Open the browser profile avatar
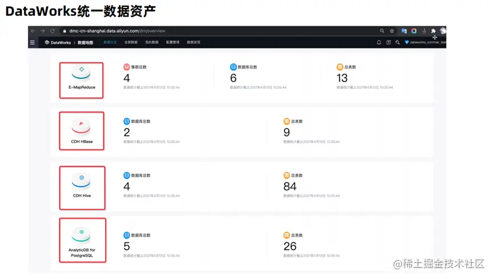 click(x=443, y=31)
